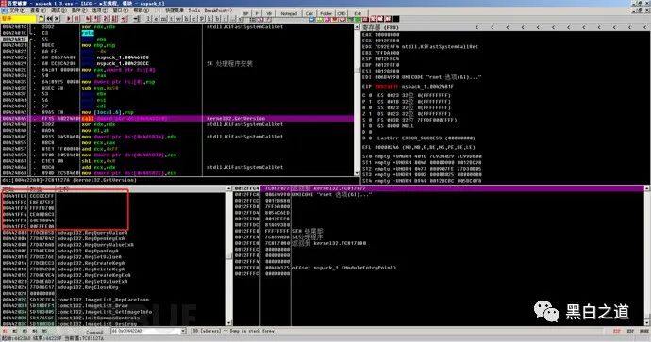
Task: Click the Step Over toolbar icon
Action: coord(96,19)
